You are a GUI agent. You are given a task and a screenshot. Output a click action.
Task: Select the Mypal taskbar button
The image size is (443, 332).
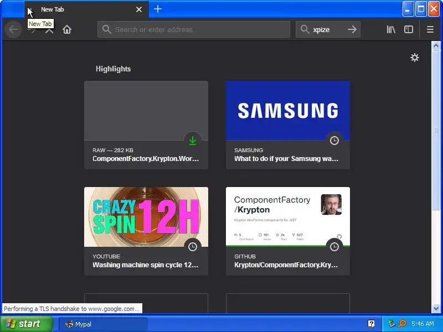[x=103, y=324]
